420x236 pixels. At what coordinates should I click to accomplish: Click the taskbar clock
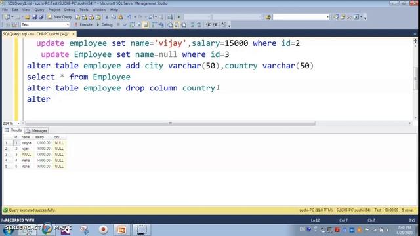(x=404, y=230)
